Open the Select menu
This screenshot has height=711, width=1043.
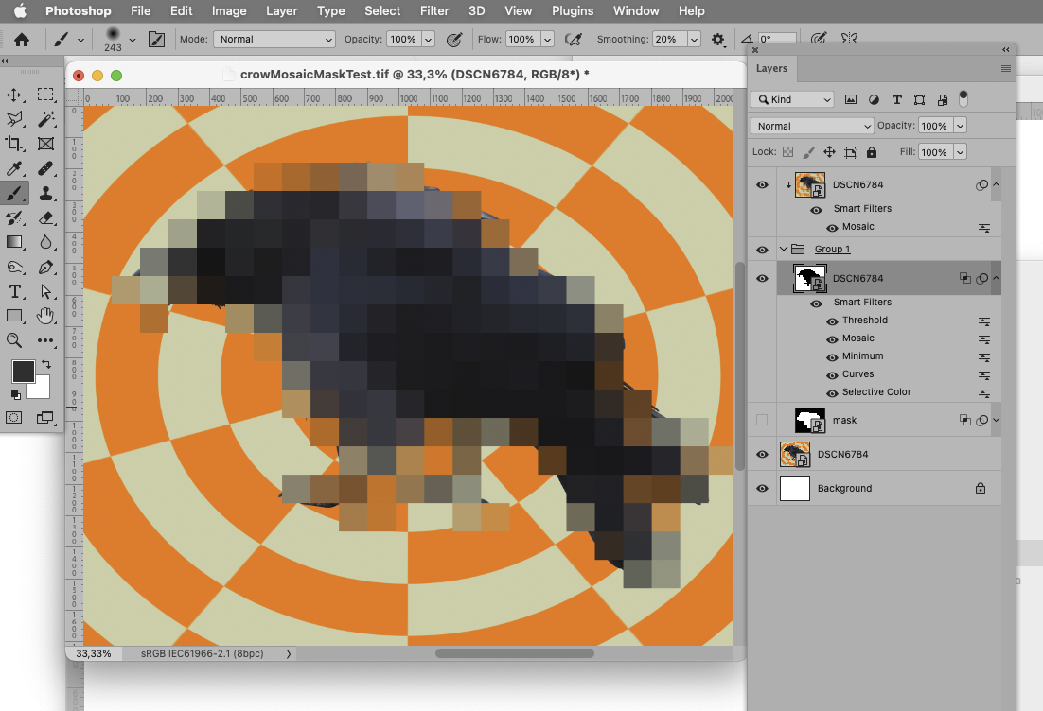(x=382, y=10)
